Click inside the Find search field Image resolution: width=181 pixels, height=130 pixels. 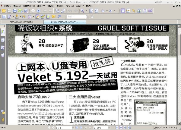(76, 17)
